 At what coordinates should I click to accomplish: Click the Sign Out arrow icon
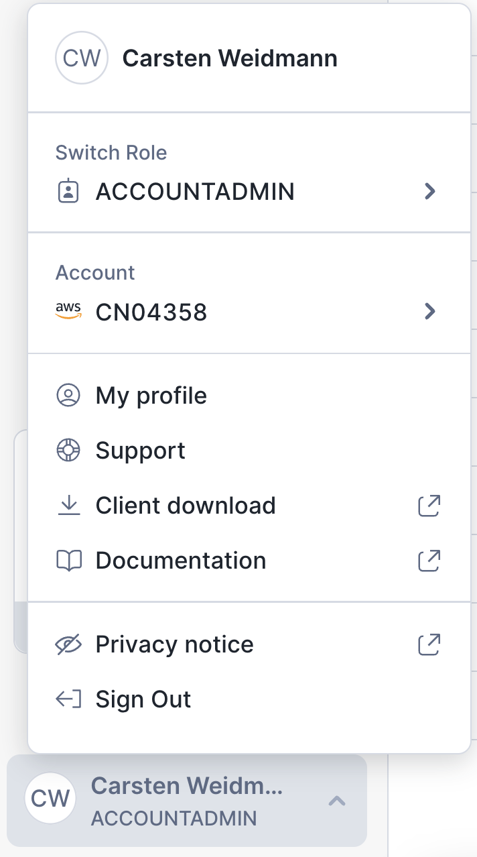(x=68, y=700)
